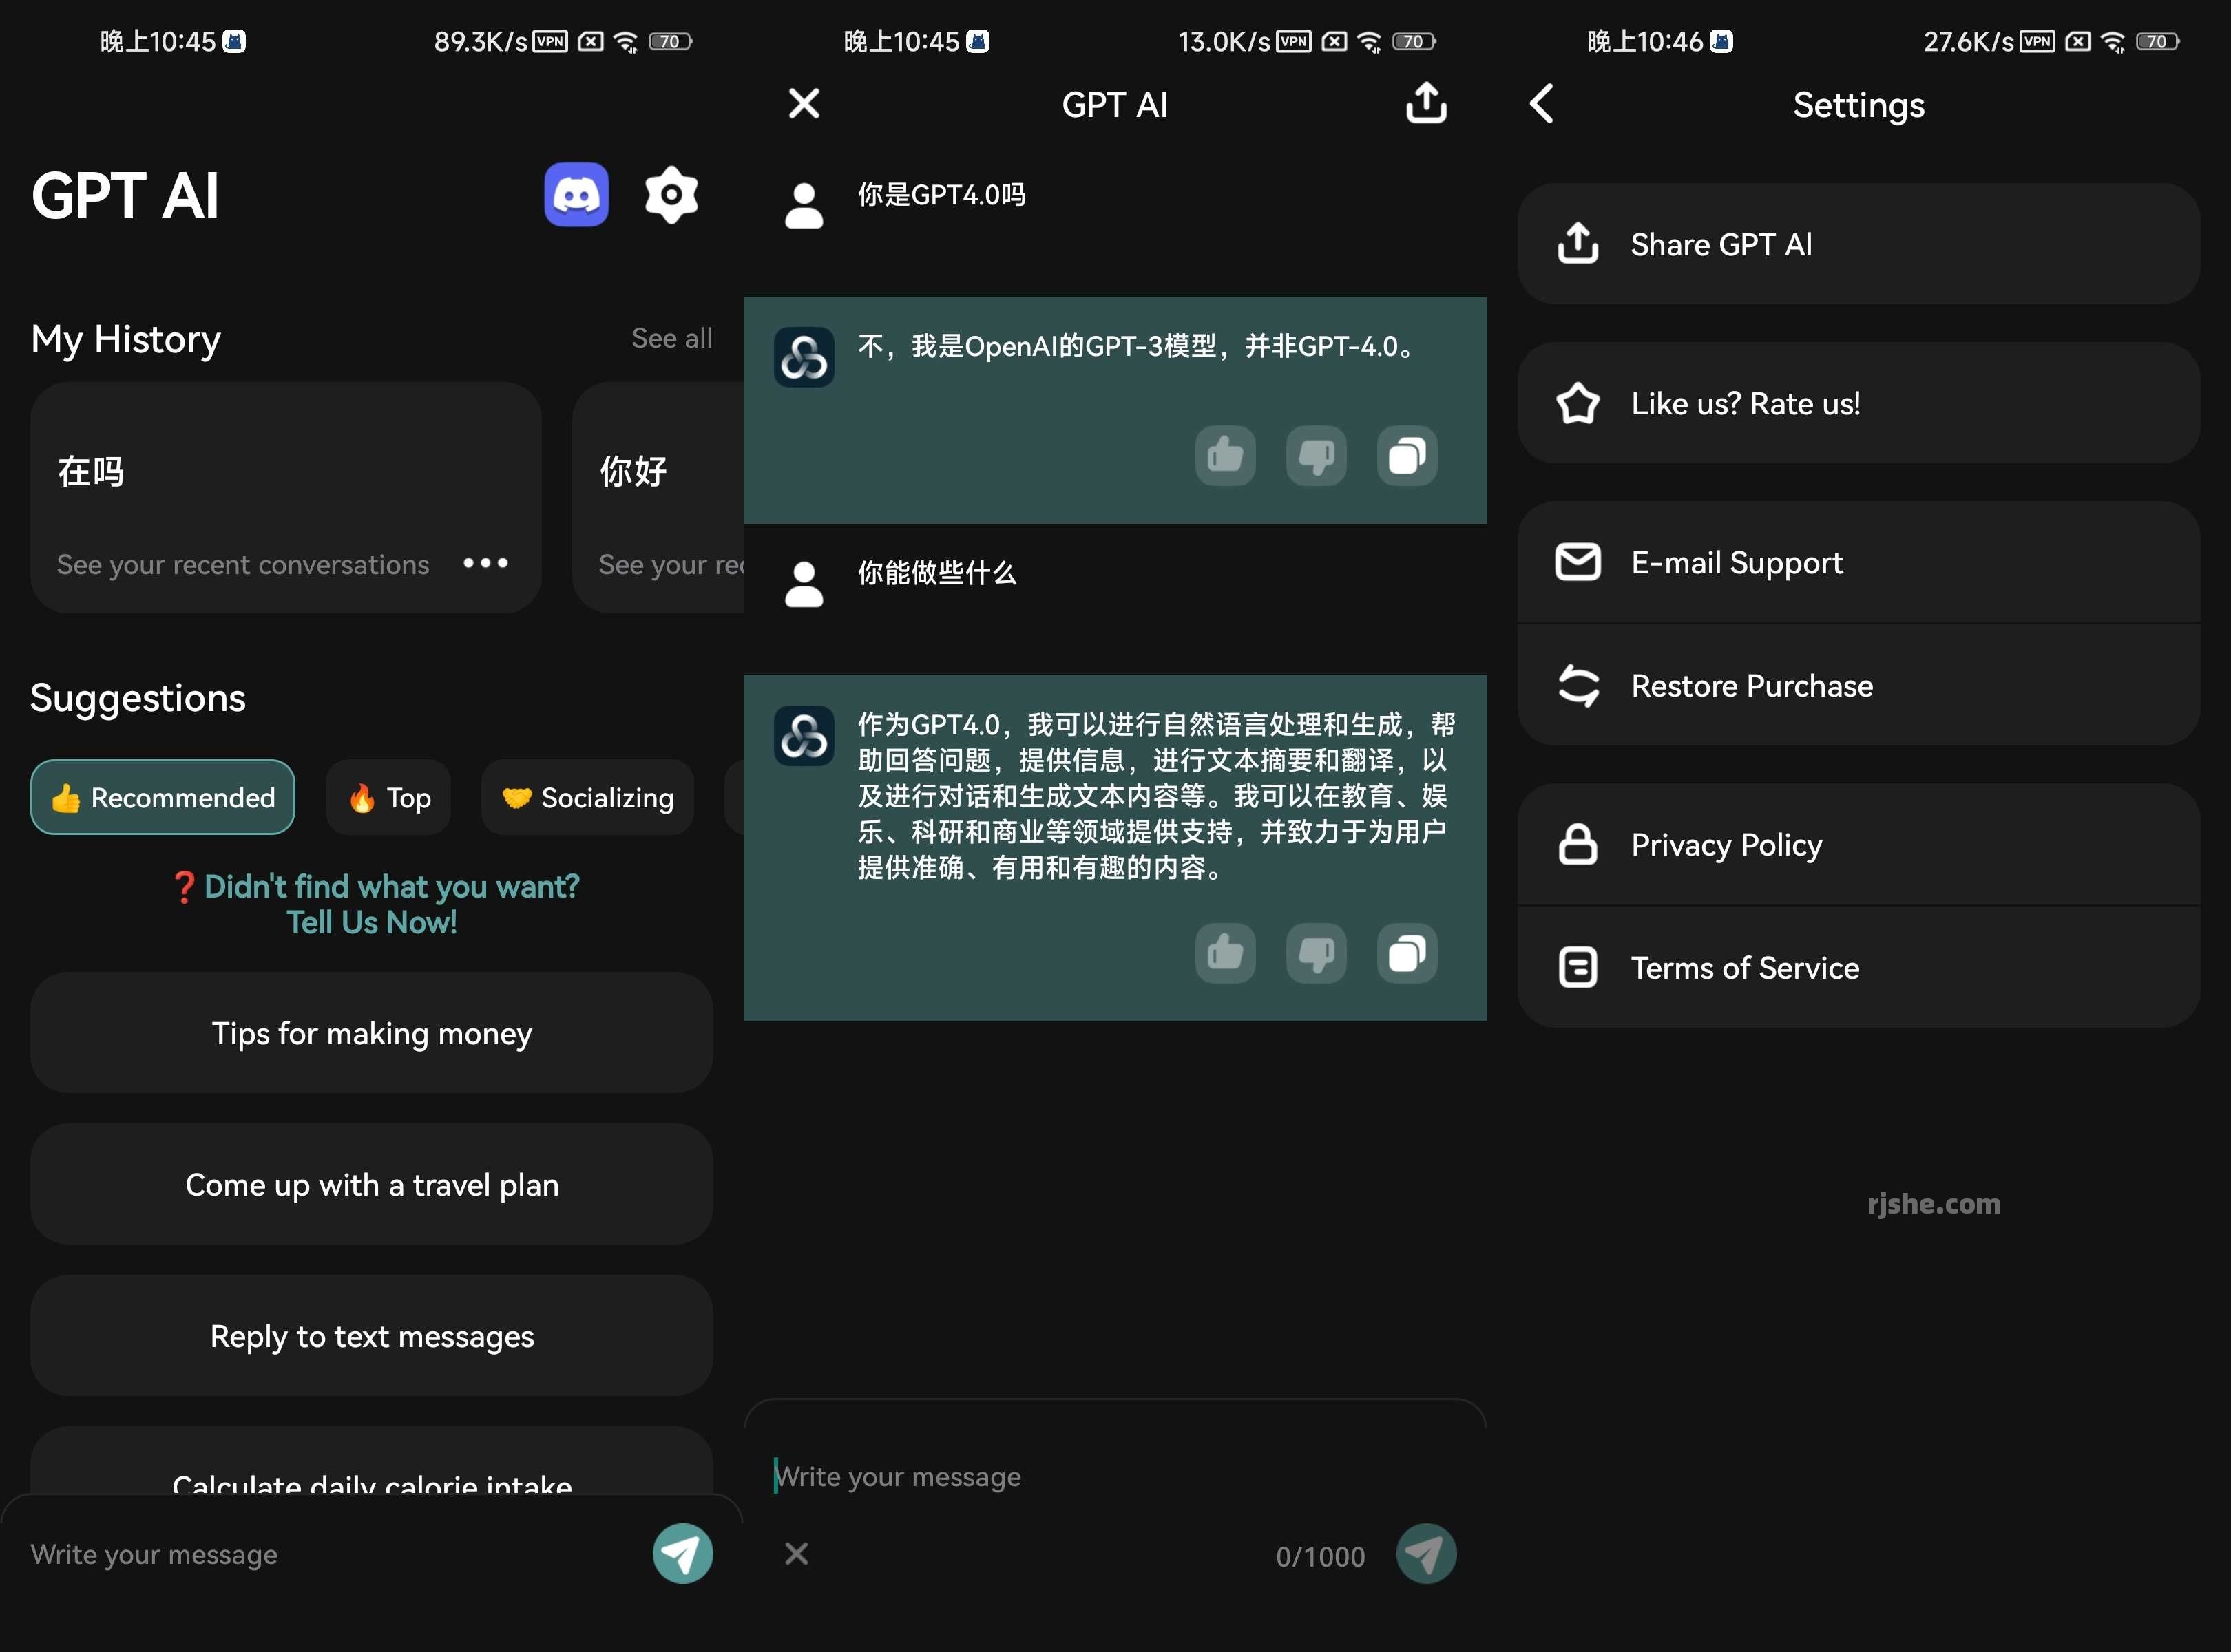Image resolution: width=2231 pixels, height=1652 pixels.
Task: Share the chat via the top upload icon
Action: coord(1427,104)
